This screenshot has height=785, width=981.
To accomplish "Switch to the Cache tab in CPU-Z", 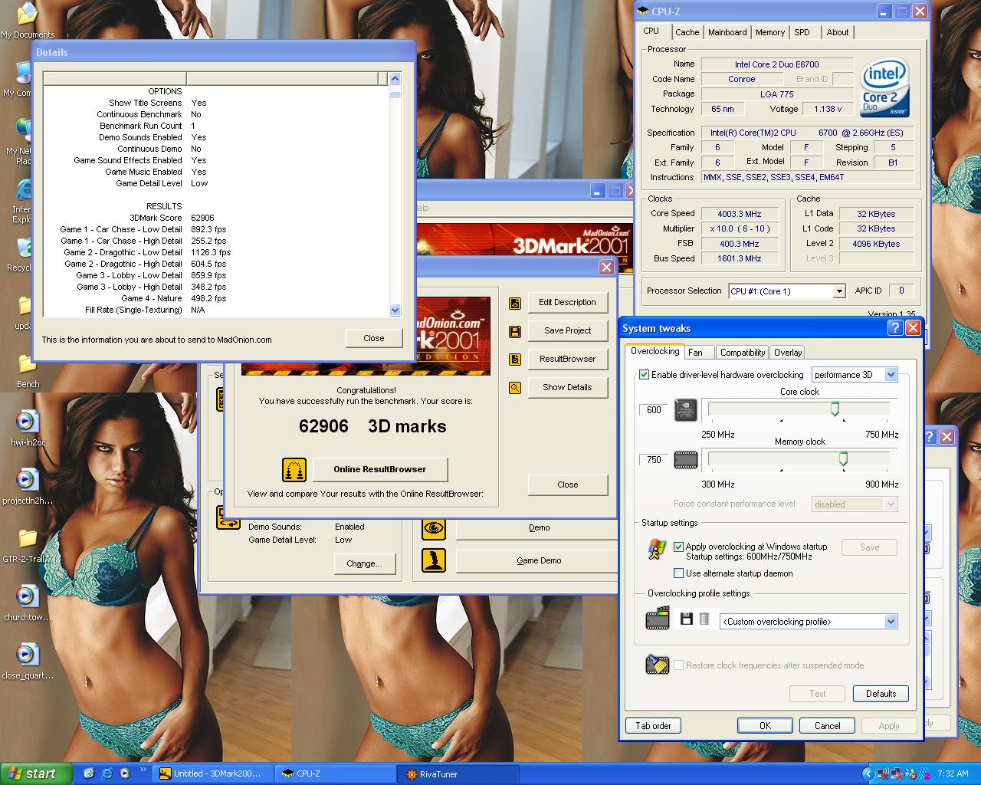I will click(x=687, y=32).
